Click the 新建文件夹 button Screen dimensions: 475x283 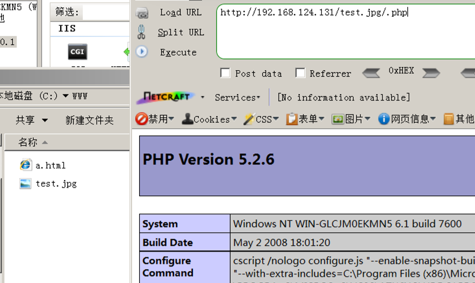point(89,120)
